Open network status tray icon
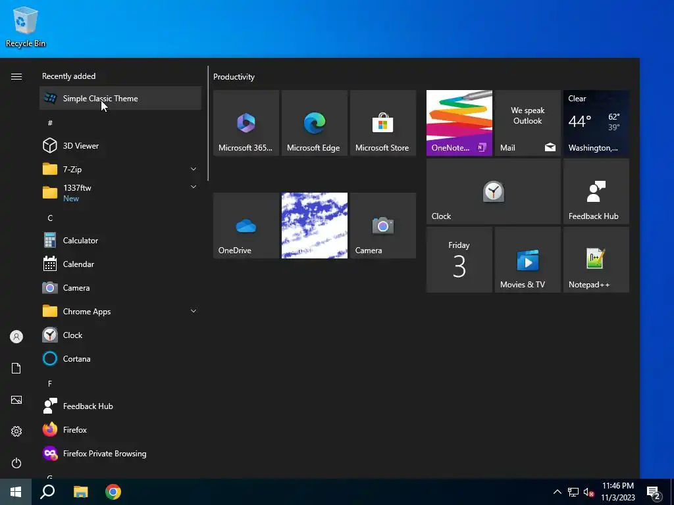 pyautogui.click(x=573, y=492)
